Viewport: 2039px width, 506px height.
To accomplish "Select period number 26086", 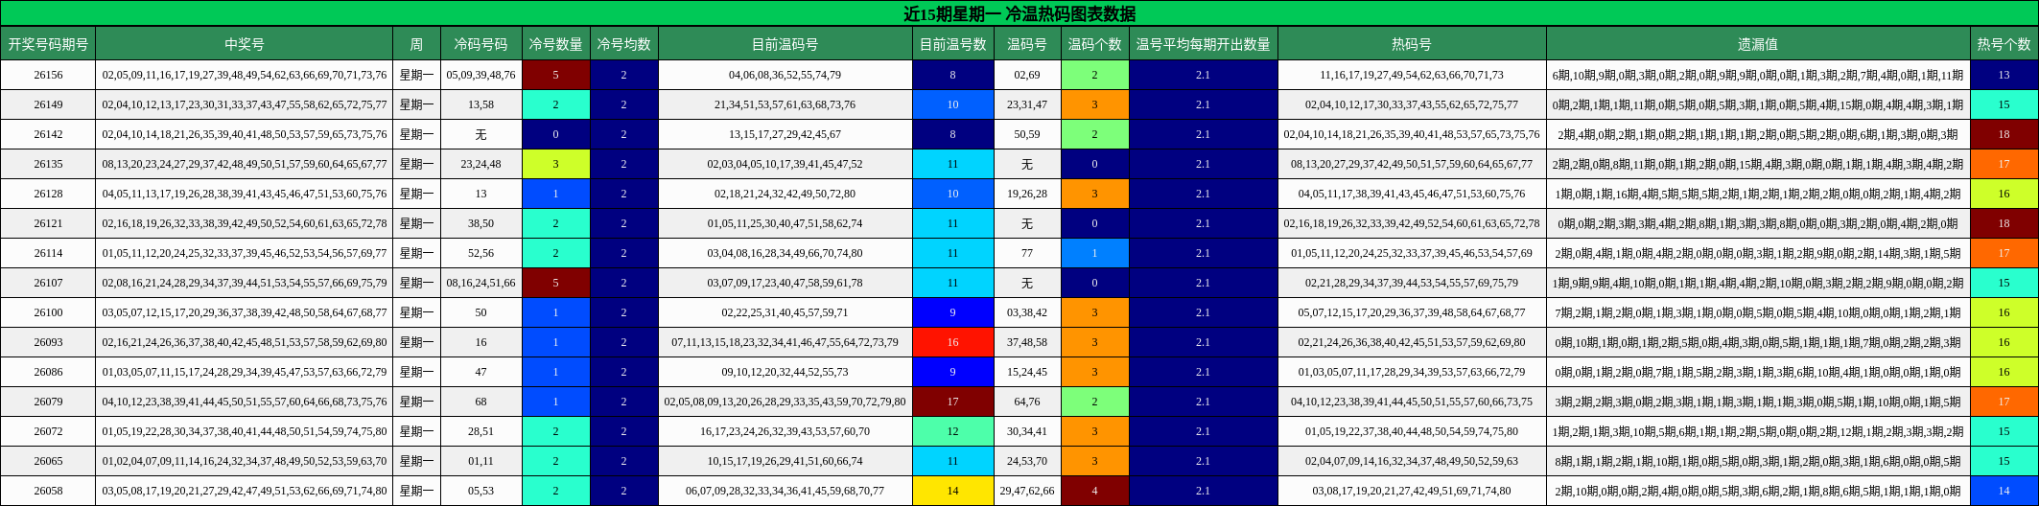I will pos(48,372).
